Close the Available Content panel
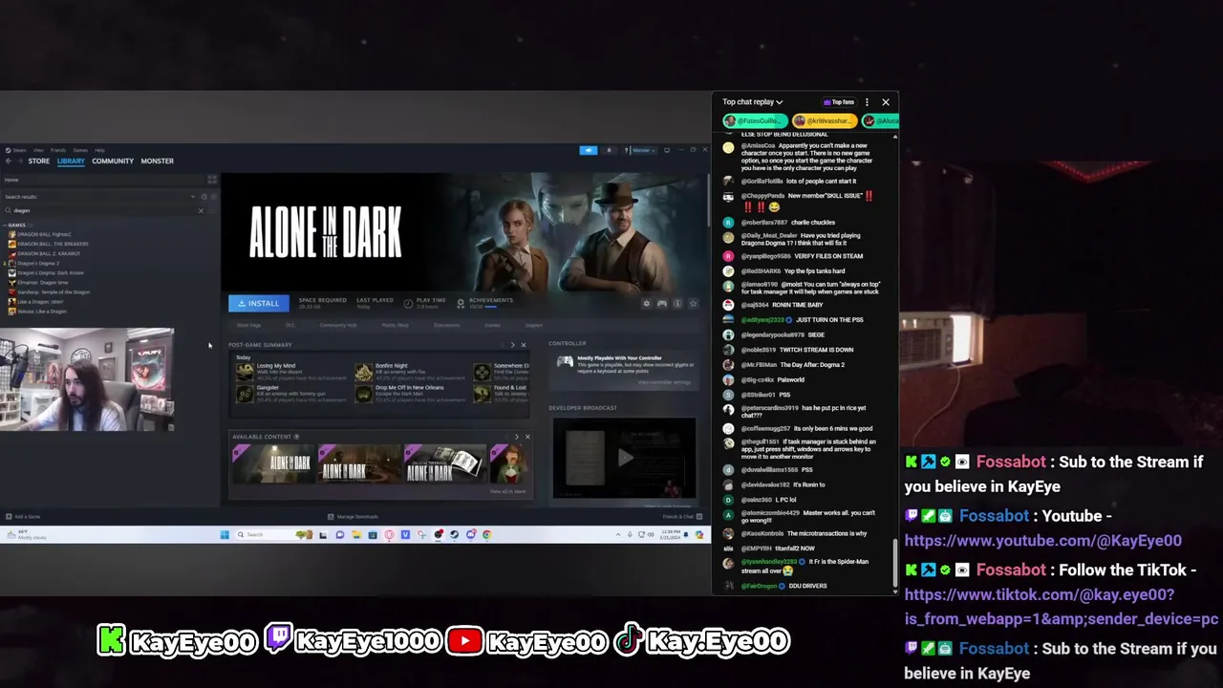This screenshot has width=1223, height=688. (x=526, y=437)
